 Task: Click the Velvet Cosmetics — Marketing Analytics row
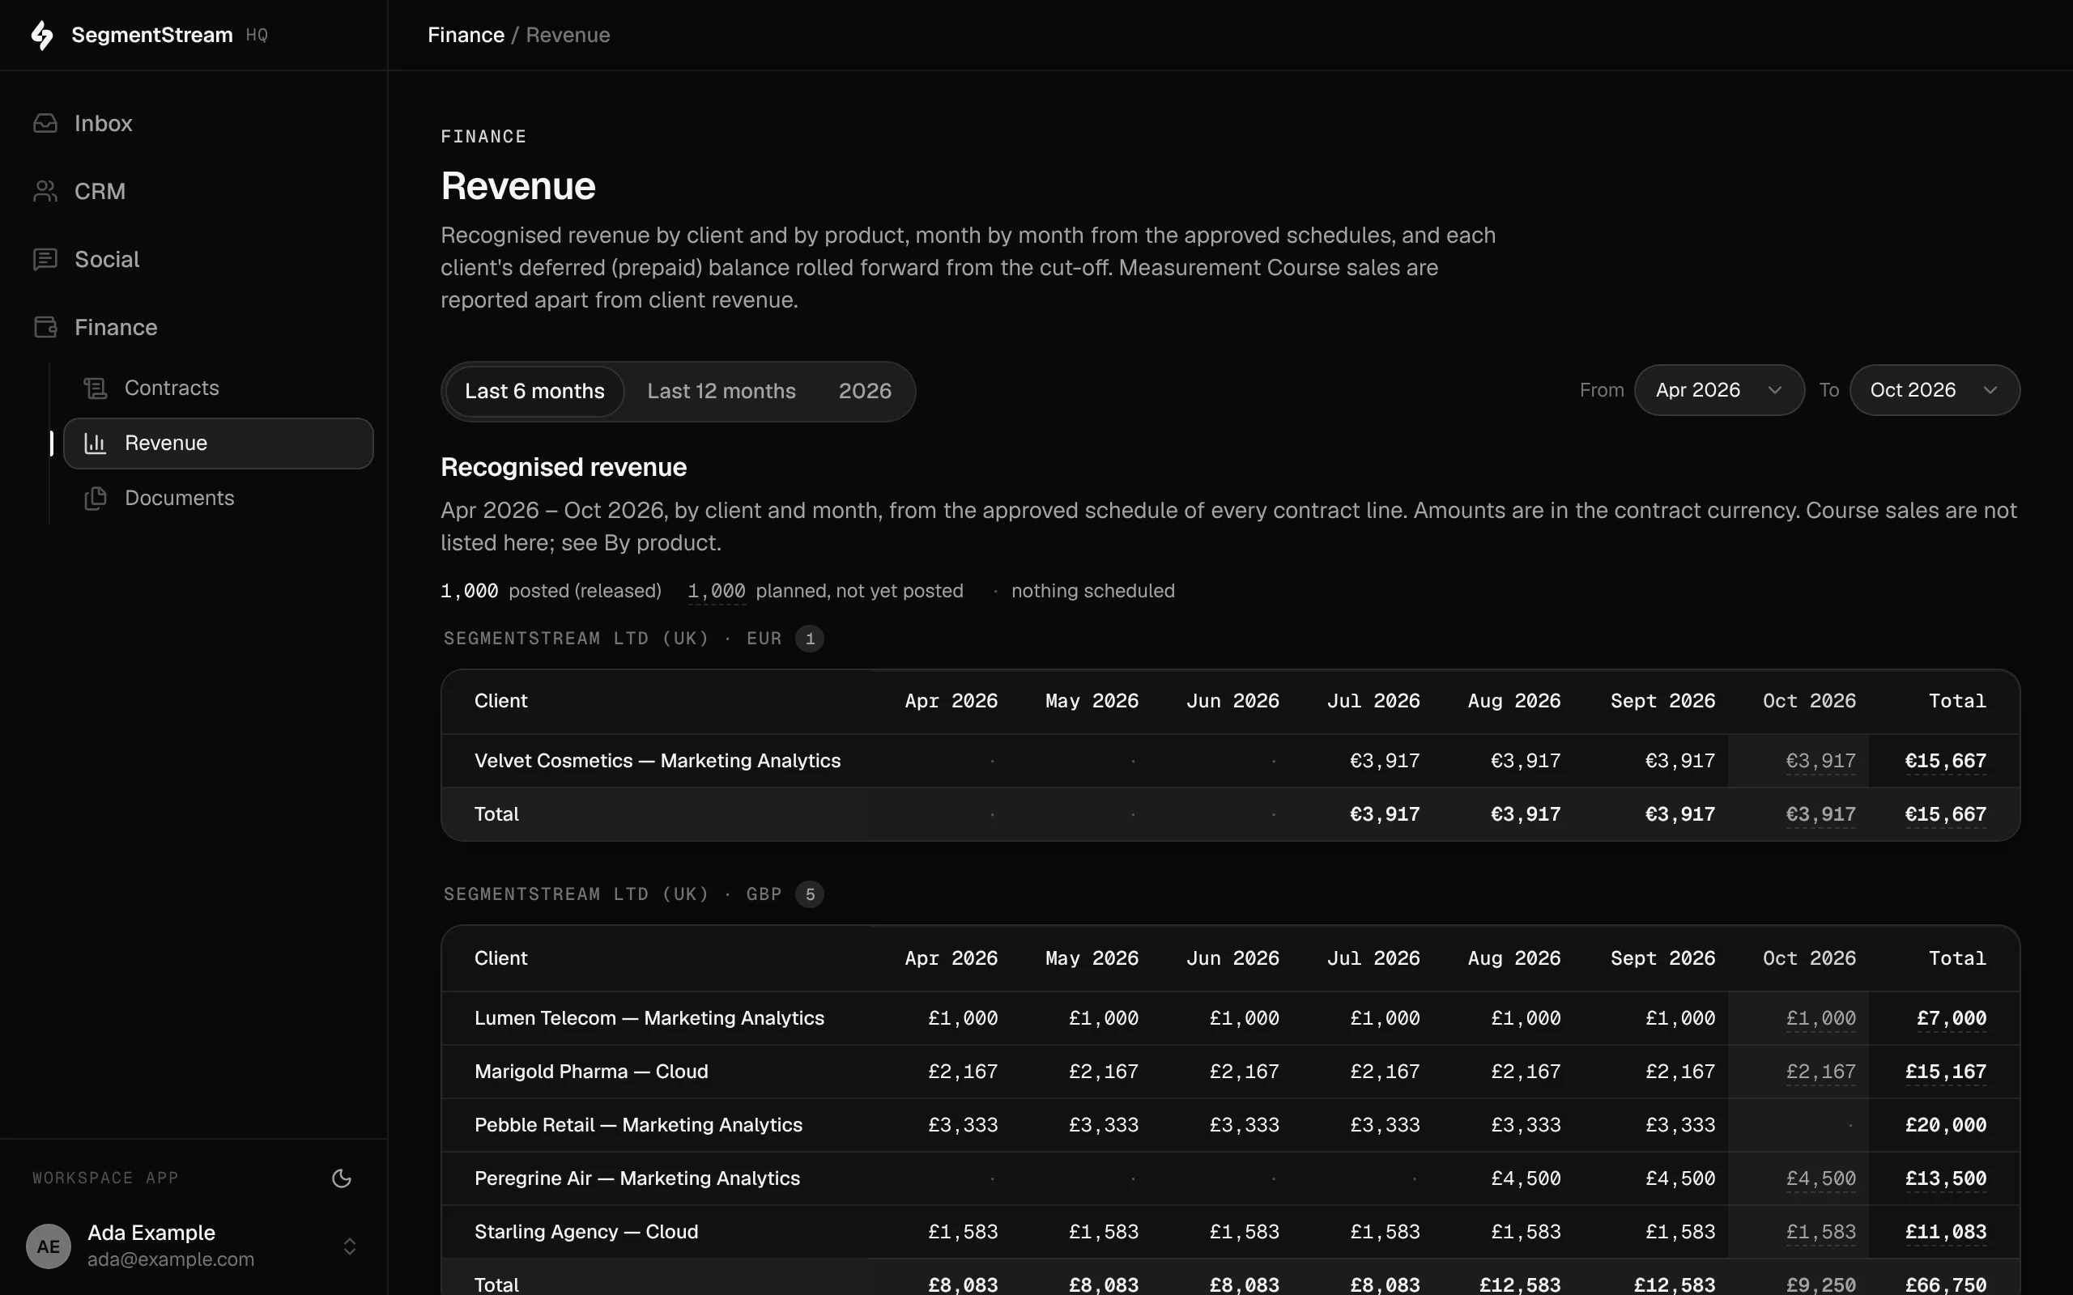pos(1230,762)
